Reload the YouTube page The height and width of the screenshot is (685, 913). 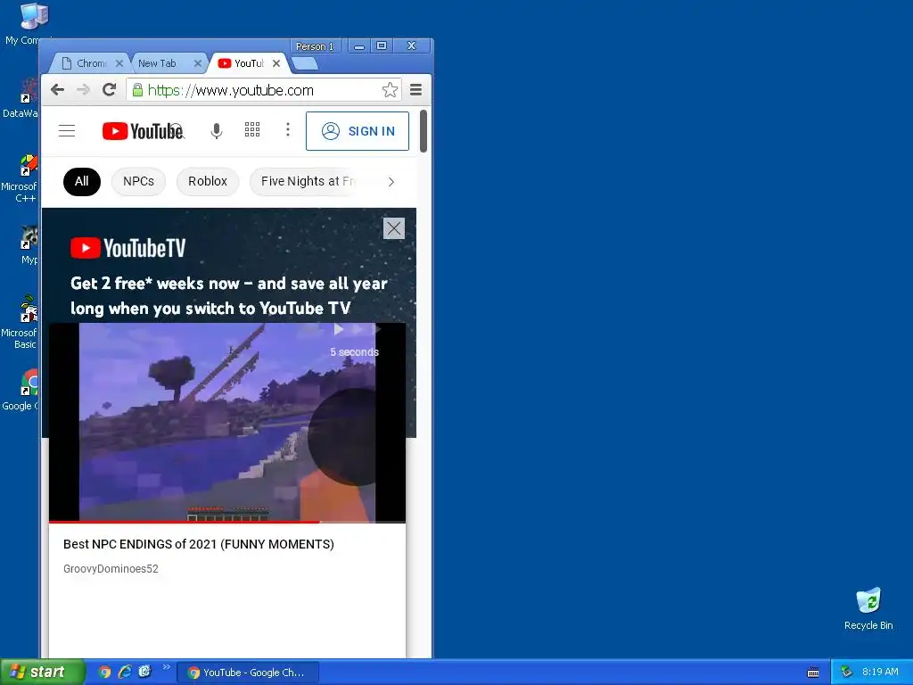[109, 90]
